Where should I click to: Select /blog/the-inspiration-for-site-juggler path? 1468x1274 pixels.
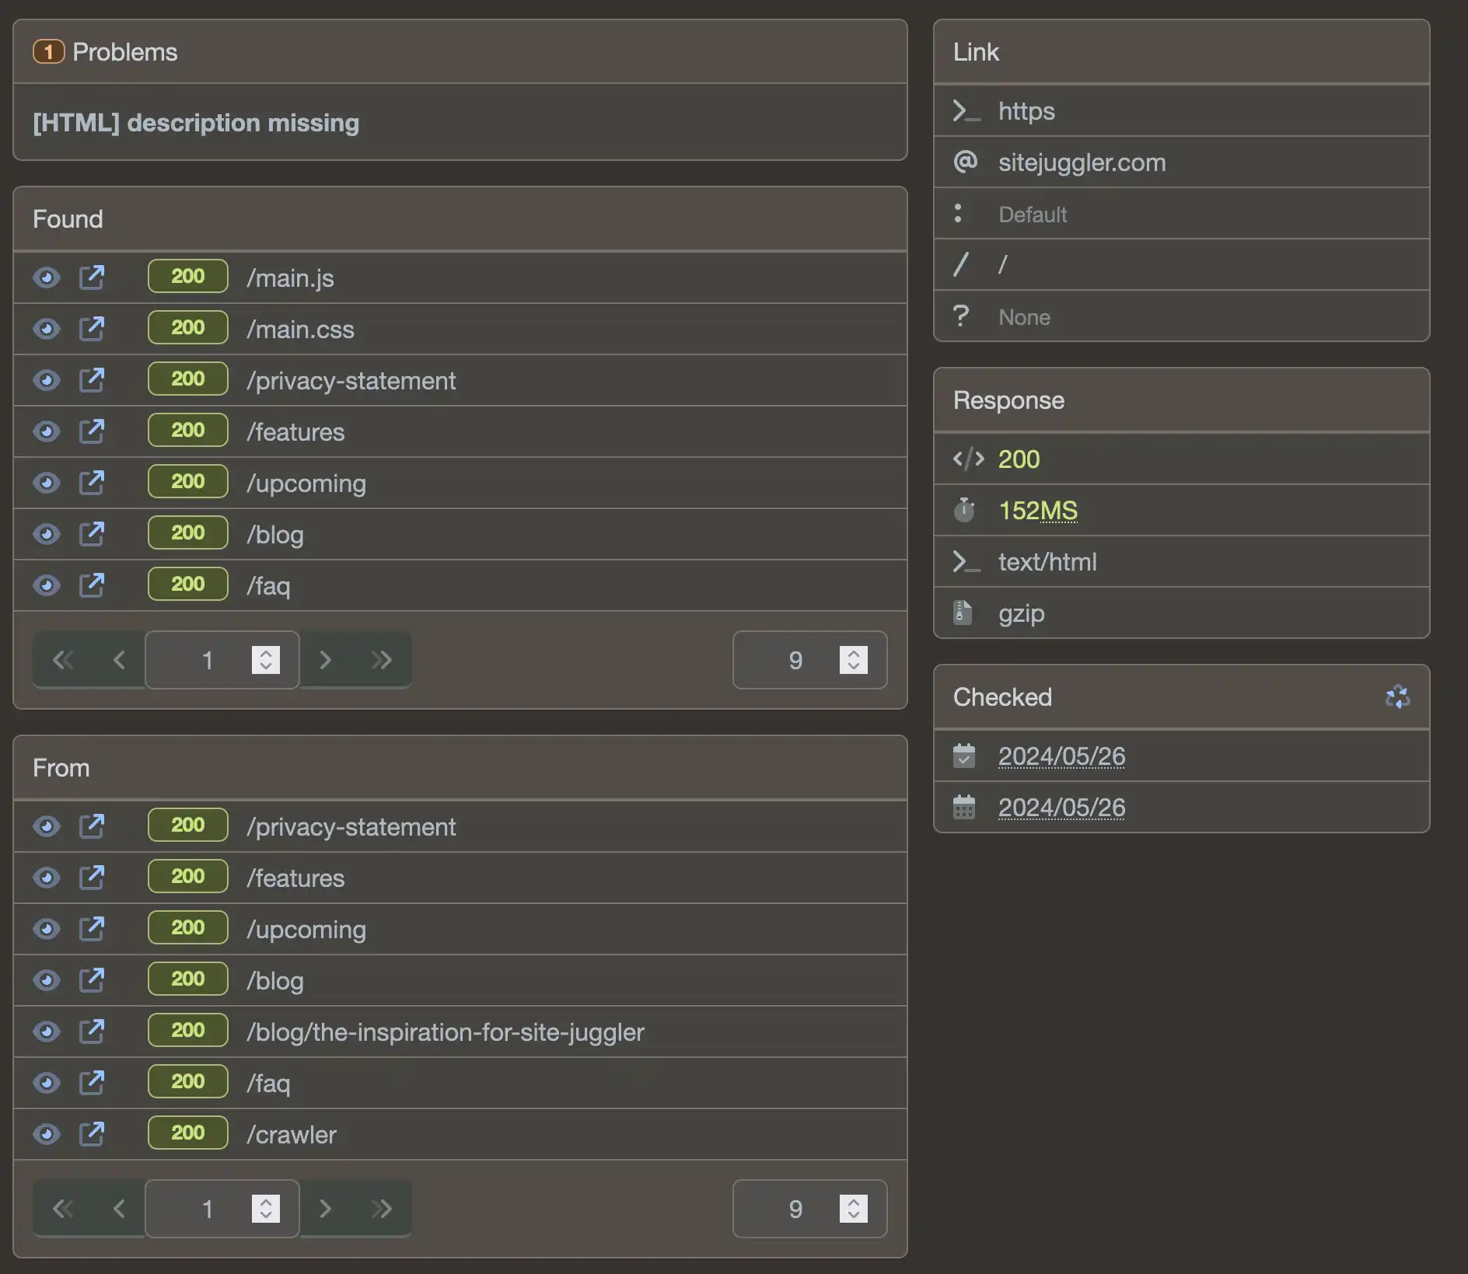pyautogui.click(x=446, y=1031)
